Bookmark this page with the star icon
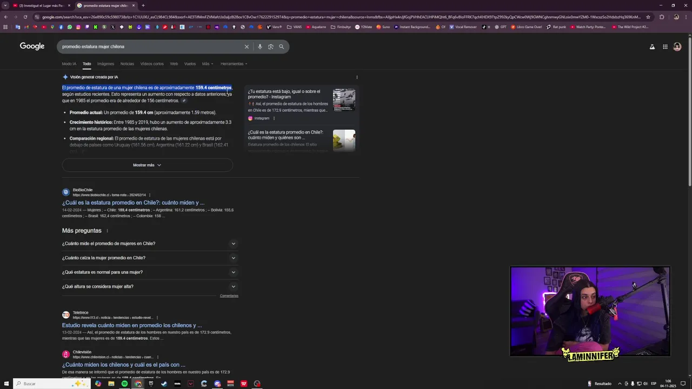The width and height of the screenshot is (692, 389). pyautogui.click(x=648, y=17)
